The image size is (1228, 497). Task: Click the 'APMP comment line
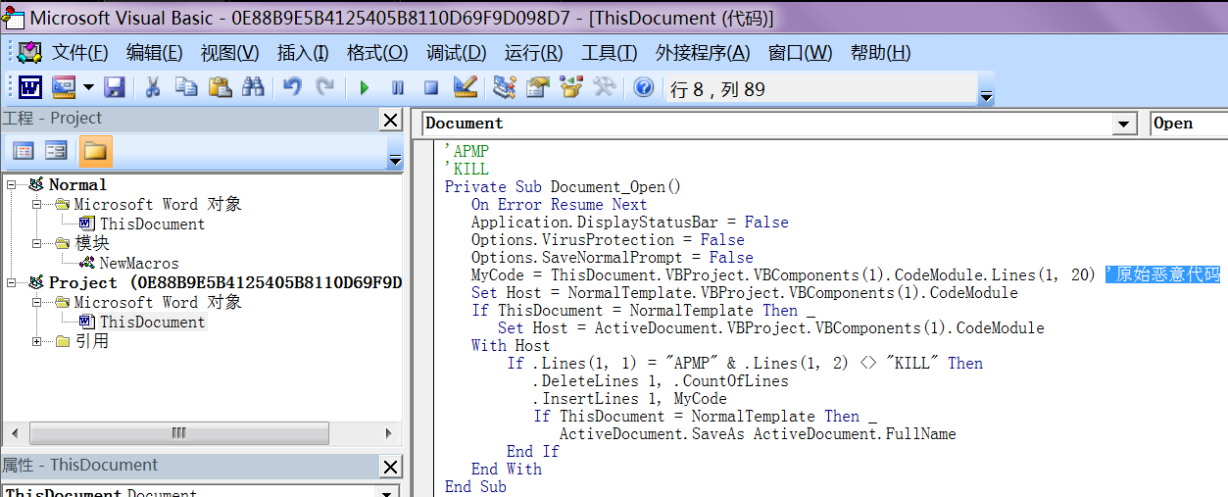(467, 151)
